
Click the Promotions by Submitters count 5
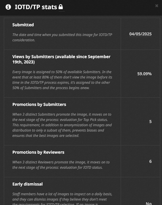point(150,122)
